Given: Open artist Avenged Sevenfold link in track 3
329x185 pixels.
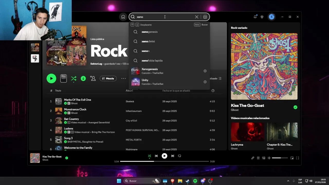Looking at the screenshot, I should pyautogui.click(x=99, y=123).
